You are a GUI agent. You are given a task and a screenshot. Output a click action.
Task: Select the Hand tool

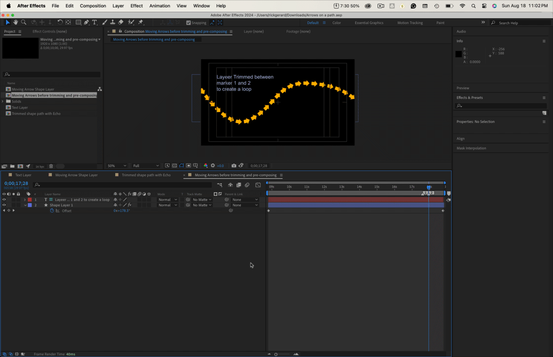(15, 22)
